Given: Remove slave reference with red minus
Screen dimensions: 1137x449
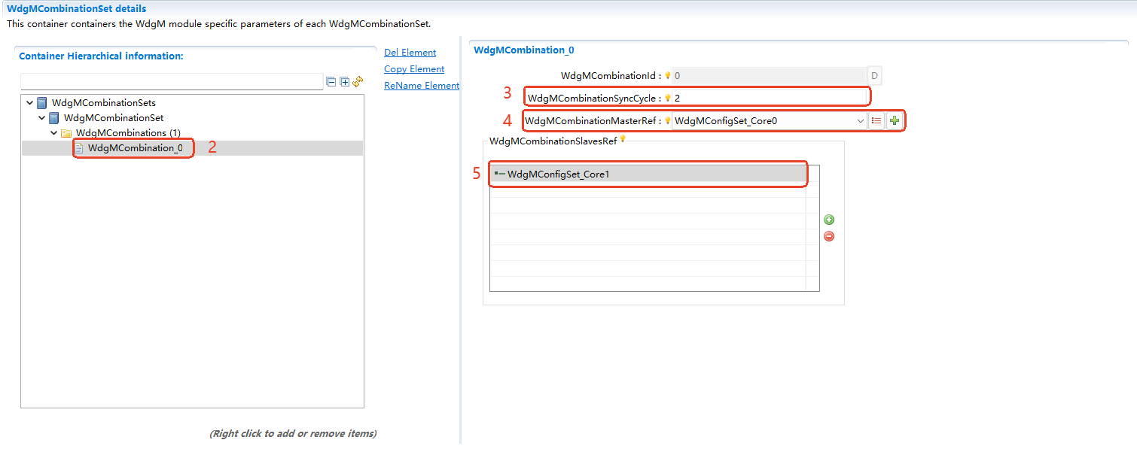Looking at the screenshot, I should [829, 236].
